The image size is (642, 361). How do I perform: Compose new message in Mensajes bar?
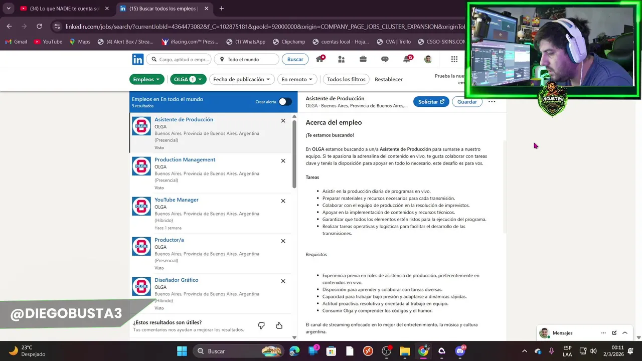tap(614, 333)
